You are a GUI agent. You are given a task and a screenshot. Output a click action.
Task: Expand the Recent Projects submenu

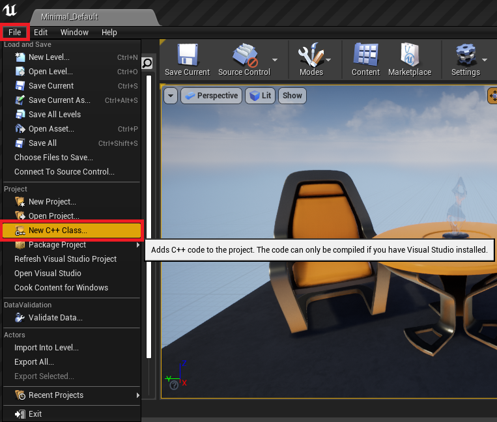138,395
